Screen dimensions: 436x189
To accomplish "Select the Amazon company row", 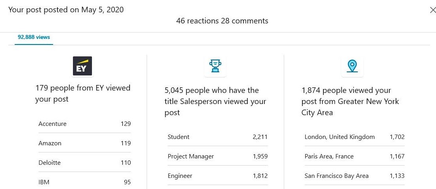I will [84, 143].
